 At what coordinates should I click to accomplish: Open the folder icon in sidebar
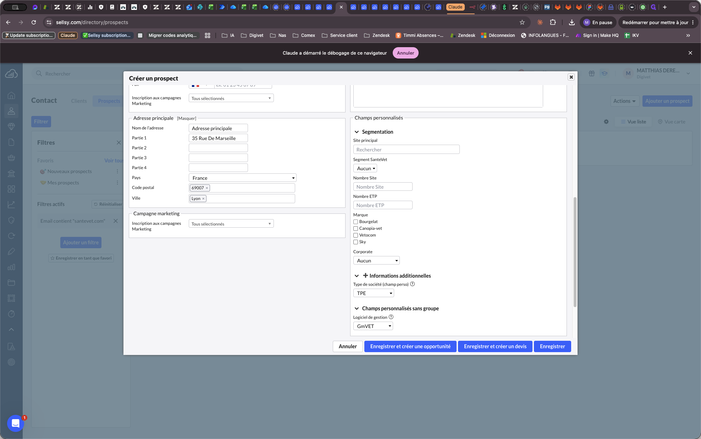(11, 283)
